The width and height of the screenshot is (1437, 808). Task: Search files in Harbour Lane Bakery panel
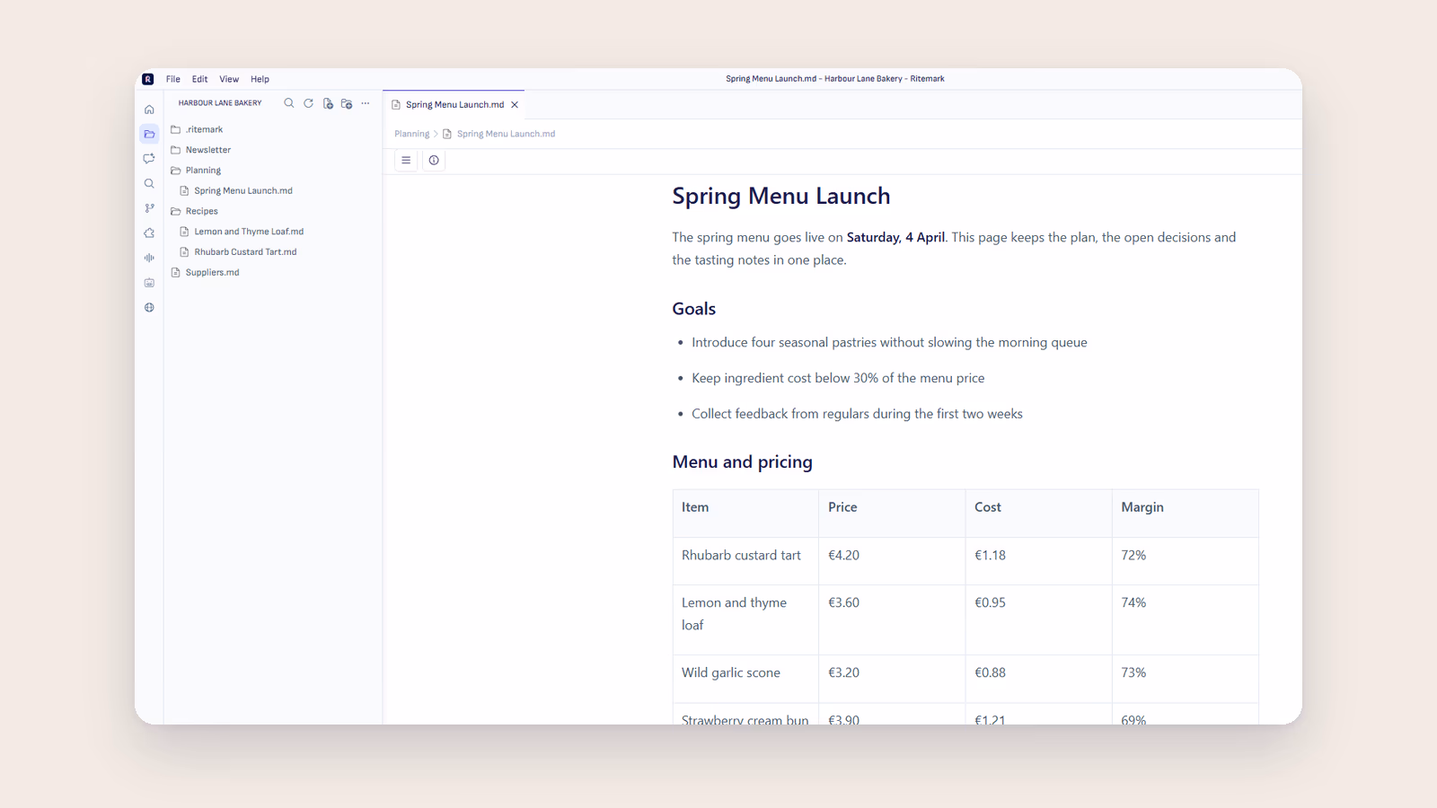pyautogui.click(x=289, y=103)
